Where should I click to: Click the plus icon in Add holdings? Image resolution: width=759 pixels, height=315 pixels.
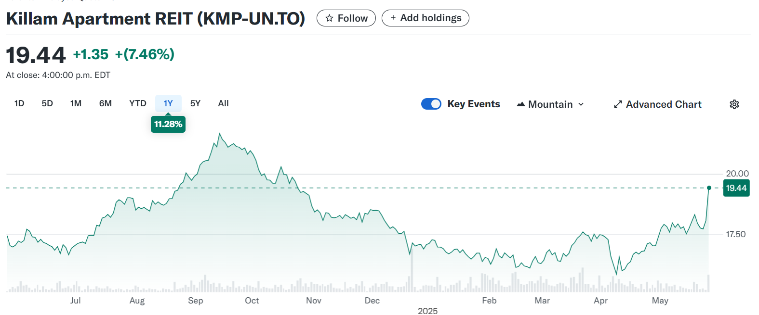393,18
